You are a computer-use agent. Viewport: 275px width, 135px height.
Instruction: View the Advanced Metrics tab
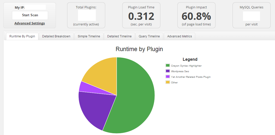(179, 36)
